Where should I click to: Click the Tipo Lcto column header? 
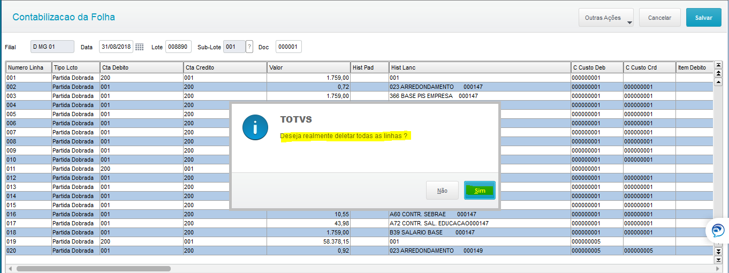pyautogui.click(x=75, y=67)
